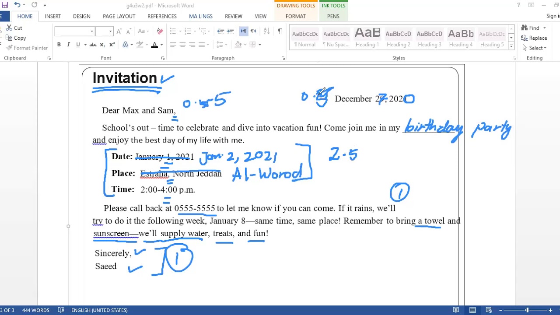Open the Paragraph dialog launcher
This screenshot has height=315, width=560.
tap(283, 58)
